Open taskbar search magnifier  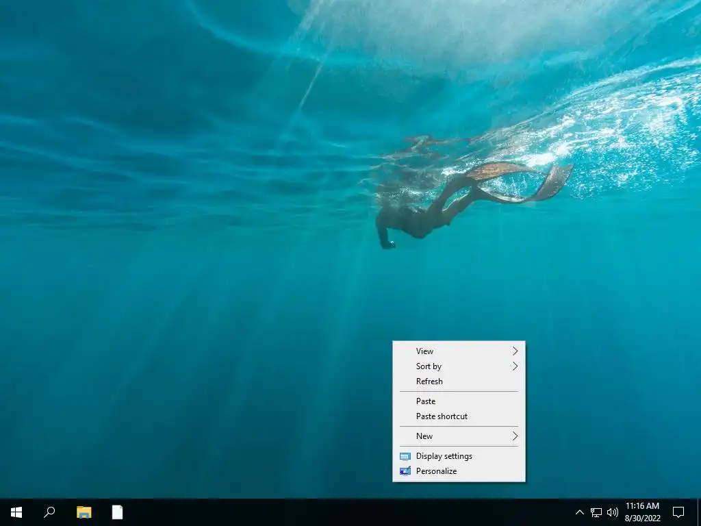[x=49, y=512]
